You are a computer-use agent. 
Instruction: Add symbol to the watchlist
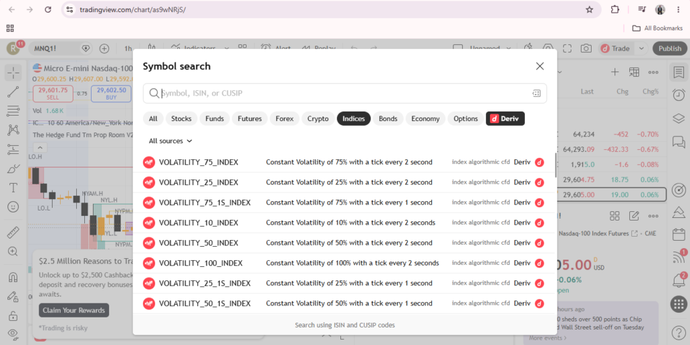point(615,73)
